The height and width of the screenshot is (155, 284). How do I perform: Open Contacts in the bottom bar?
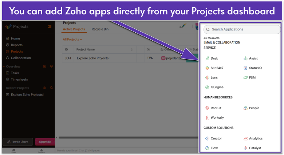click(42, 151)
